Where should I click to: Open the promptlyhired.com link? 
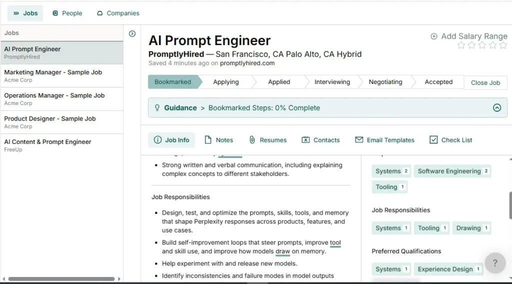(x=247, y=63)
